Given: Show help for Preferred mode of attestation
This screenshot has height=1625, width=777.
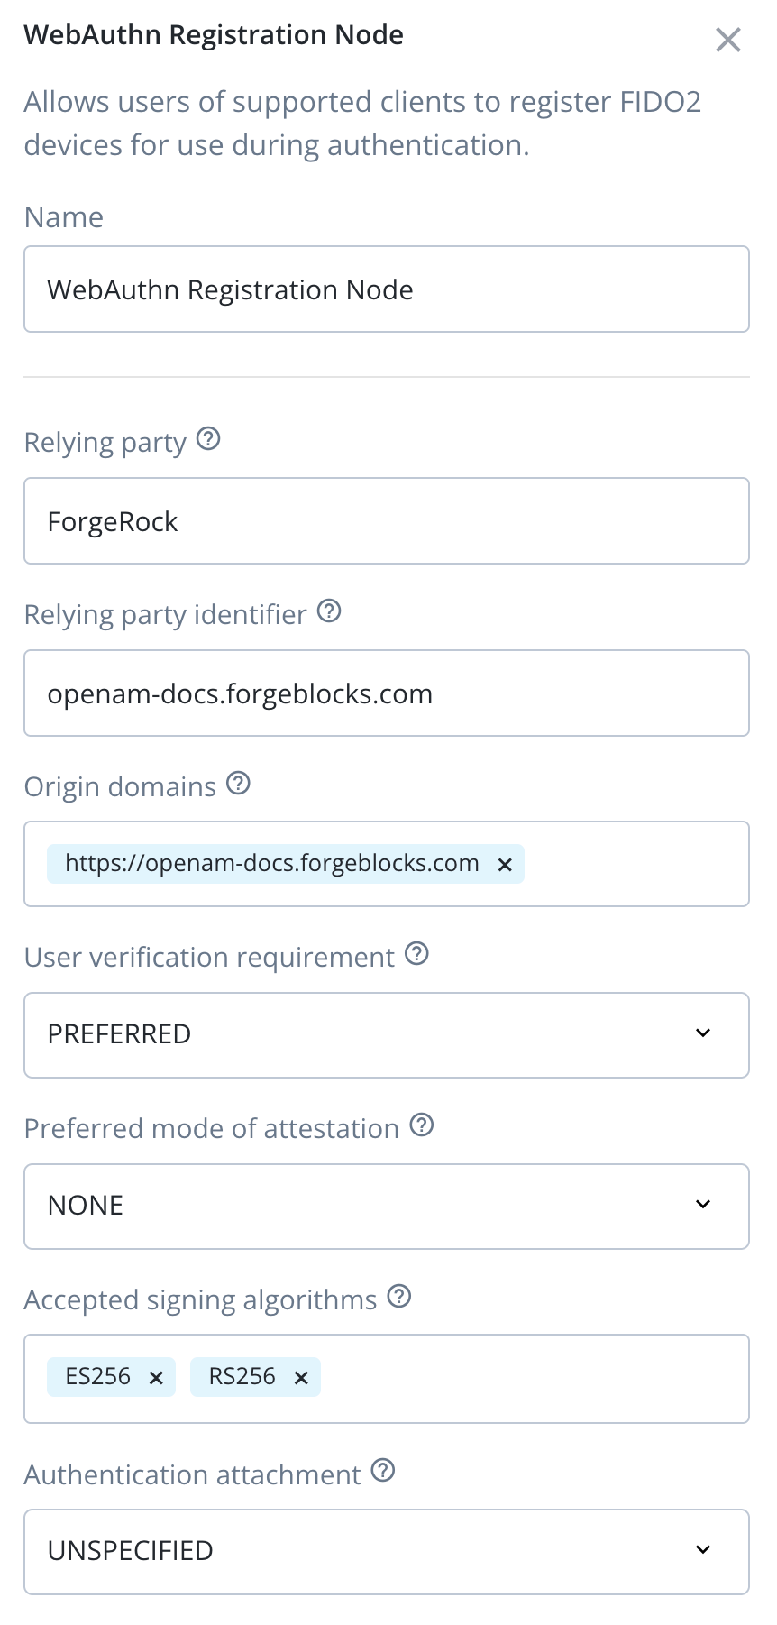Looking at the screenshot, I should tap(422, 1125).
